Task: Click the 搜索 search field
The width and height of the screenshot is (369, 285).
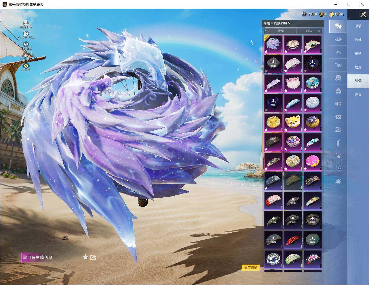Action: tap(280, 31)
